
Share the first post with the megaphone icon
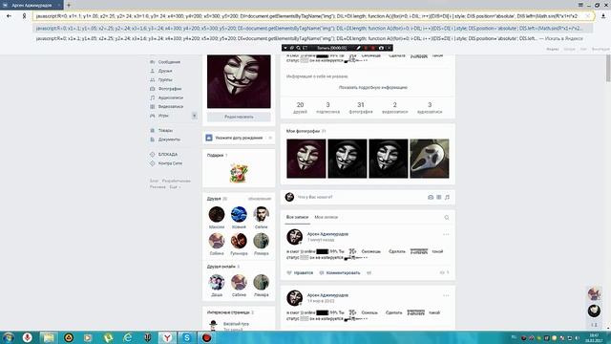(369, 273)
